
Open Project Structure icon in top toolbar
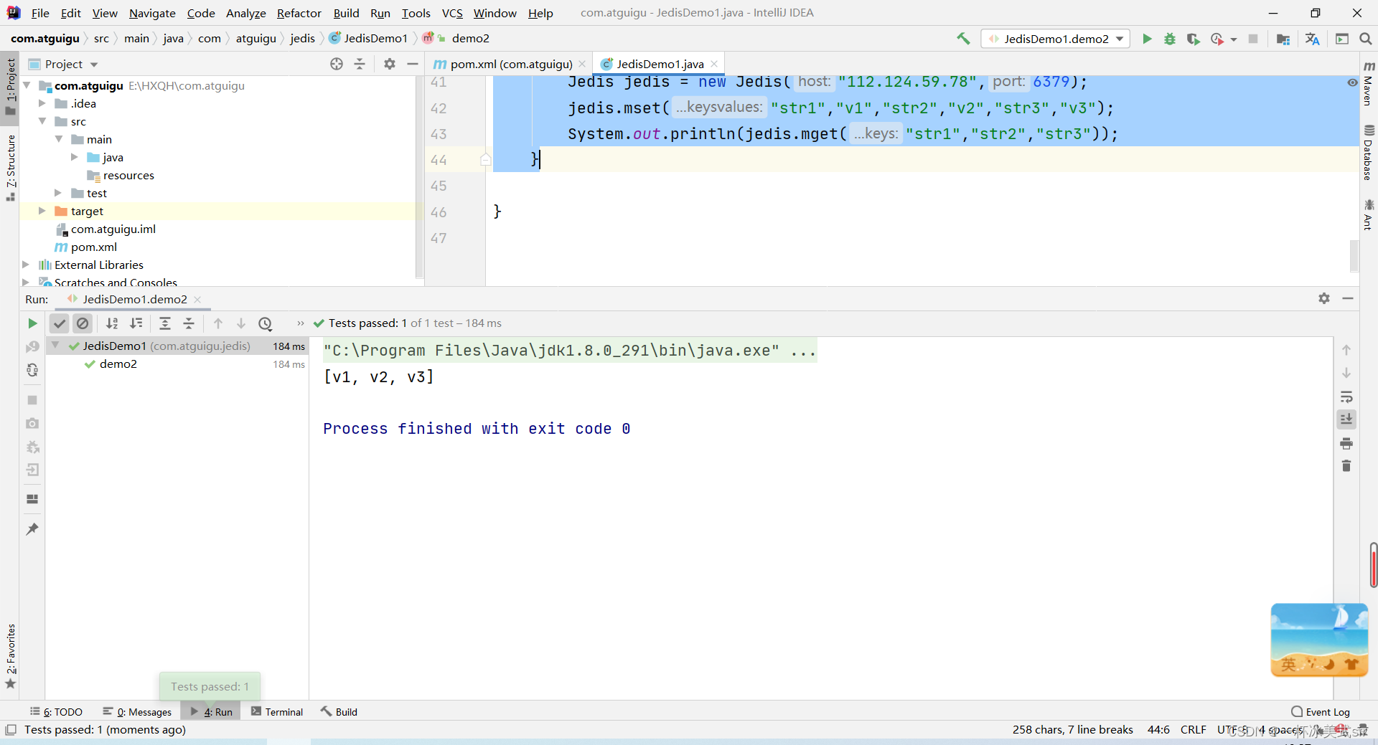click(1283, 39)
